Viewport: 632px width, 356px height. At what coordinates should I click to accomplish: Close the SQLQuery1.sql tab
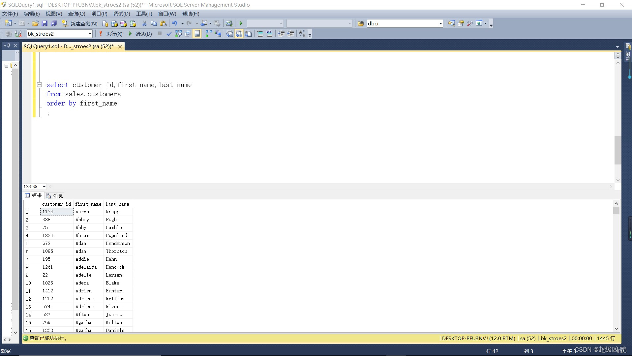pyautogui.click(x=120, y=47)
